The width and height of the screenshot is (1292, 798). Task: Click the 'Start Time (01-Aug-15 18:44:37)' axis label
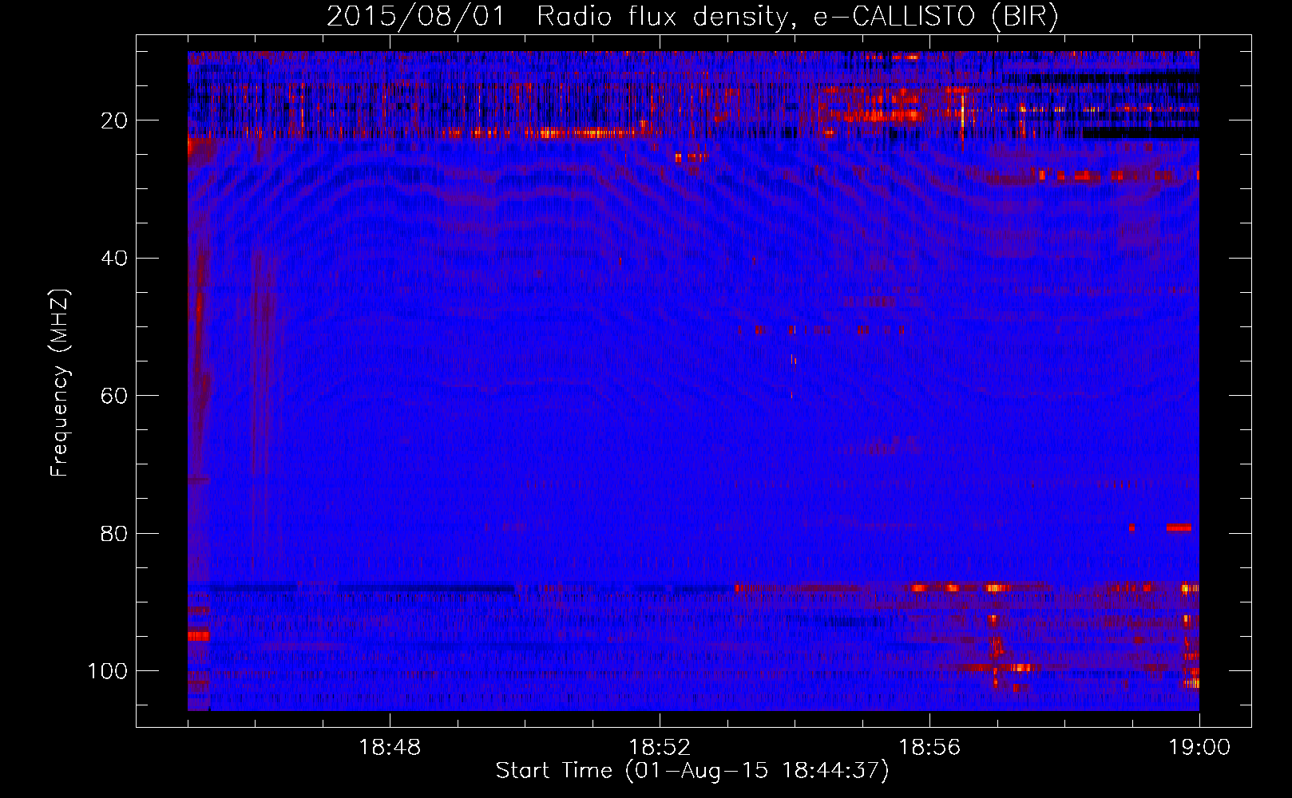(x=692, y=771)
